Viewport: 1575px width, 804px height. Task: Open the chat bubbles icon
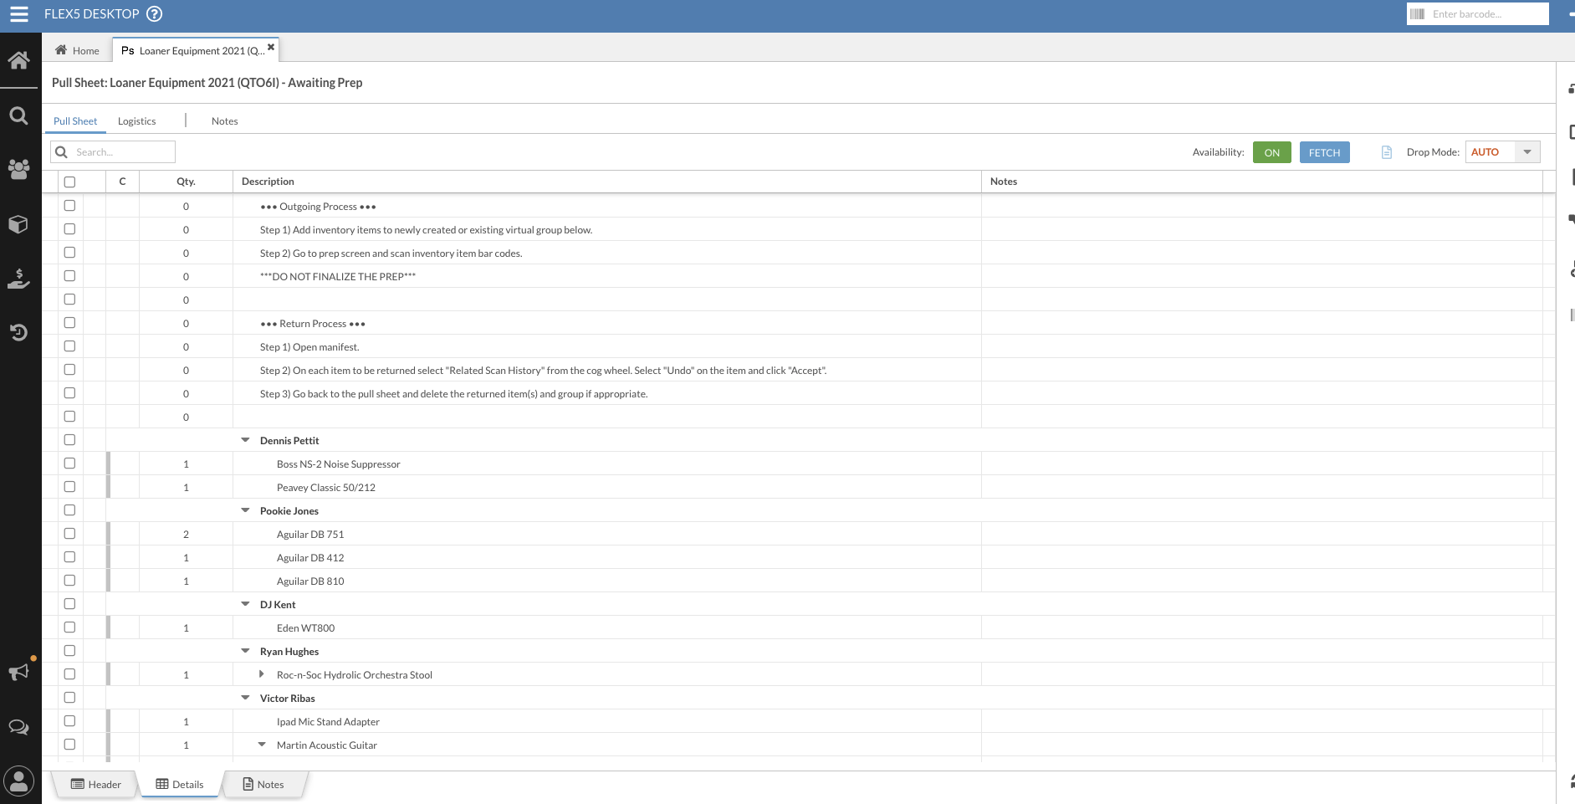click(x=18, y=727)
